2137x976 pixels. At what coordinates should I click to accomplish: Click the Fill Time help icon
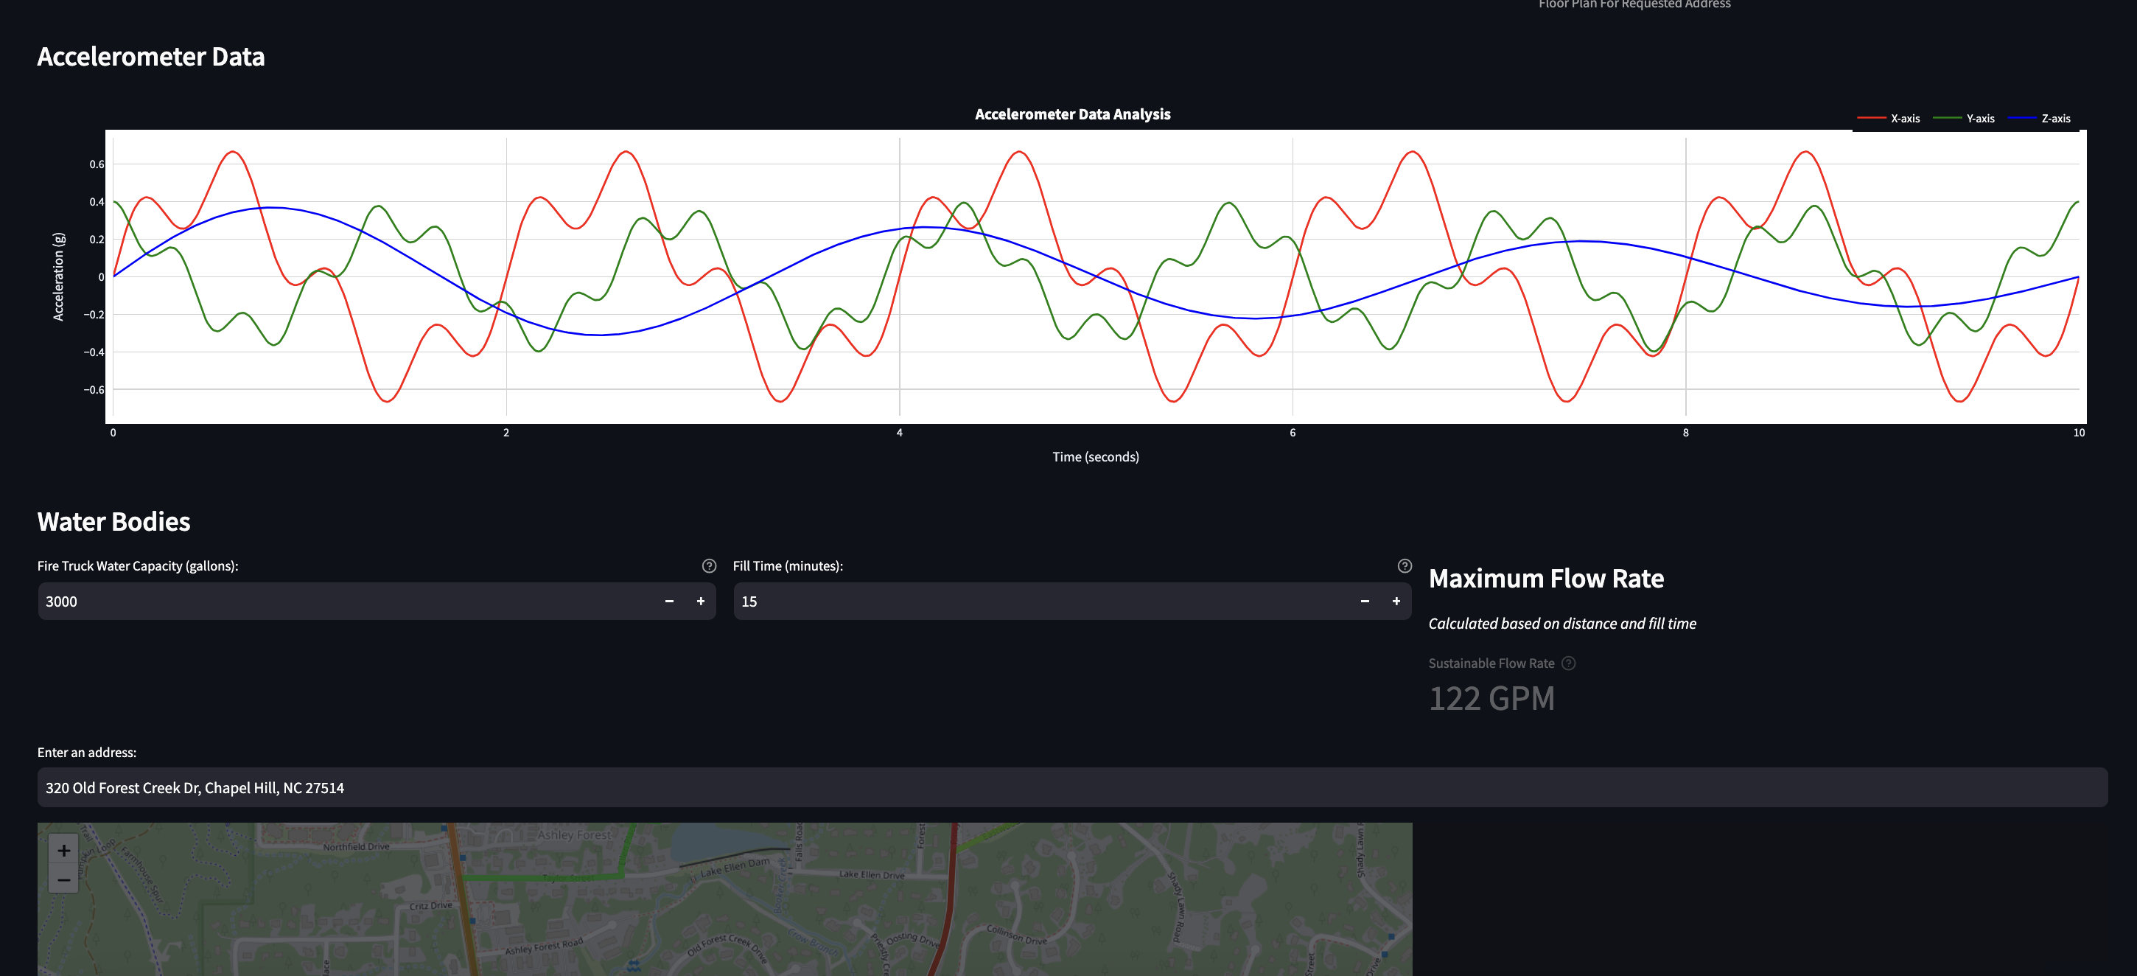[1404, 566]
